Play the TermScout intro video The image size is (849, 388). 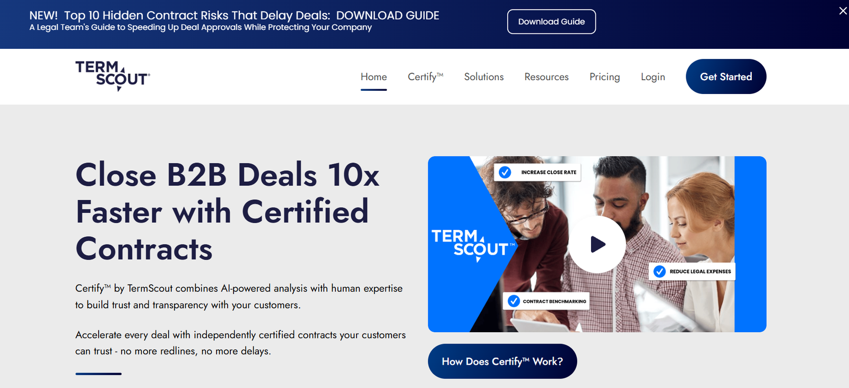(x=597, y=244)
